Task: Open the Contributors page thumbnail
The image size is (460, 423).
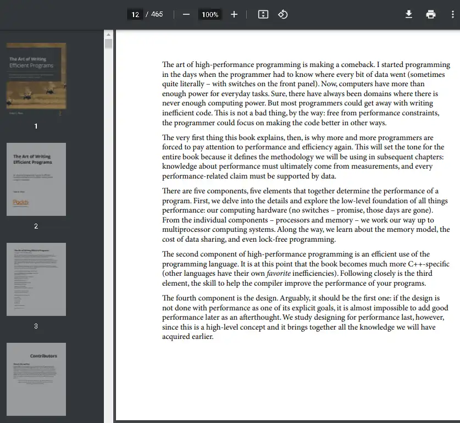Action: coord(36,379)
